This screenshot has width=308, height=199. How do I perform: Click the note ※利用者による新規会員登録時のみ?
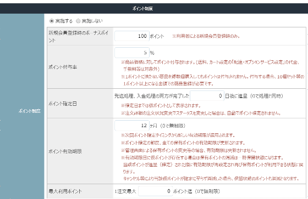[206, 36]
